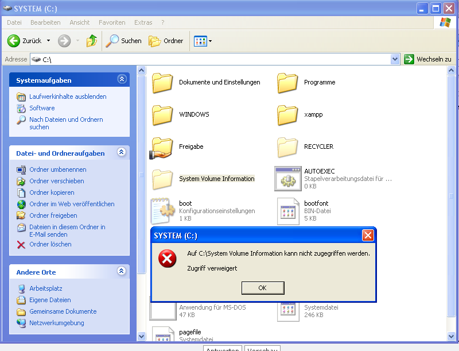Image resolution: width=459 pixels, height=351 pixels.
Task: Click Ordner löschen link
Action: (x=50, y=244)
